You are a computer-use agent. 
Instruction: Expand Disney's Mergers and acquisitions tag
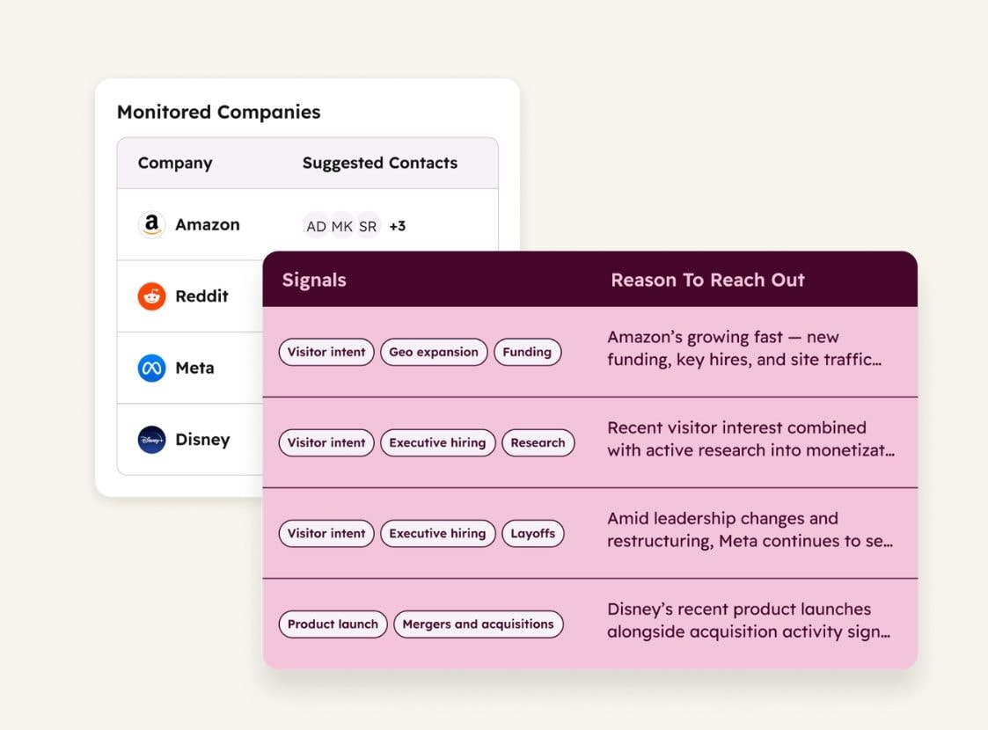(x=478, y=624)
